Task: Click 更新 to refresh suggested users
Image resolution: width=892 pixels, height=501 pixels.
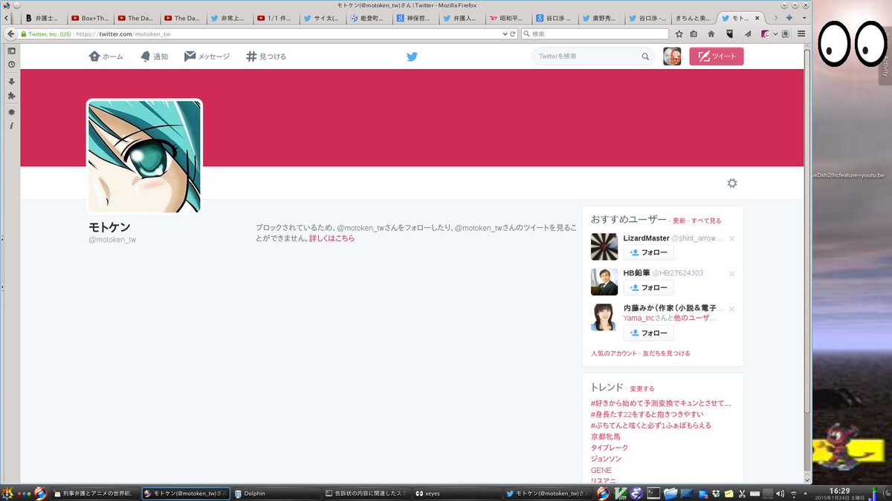Action: [679, 220]
